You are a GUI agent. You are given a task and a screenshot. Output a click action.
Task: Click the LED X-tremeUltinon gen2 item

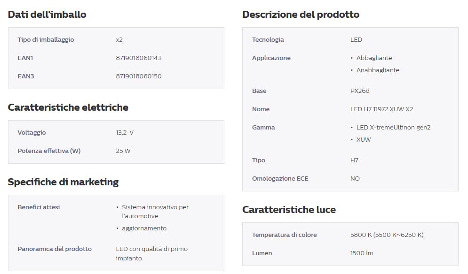point(393,128)
